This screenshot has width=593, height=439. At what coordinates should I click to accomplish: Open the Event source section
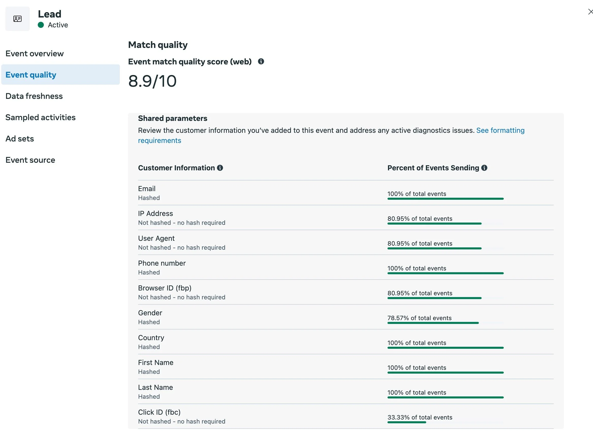pos(30,160)
